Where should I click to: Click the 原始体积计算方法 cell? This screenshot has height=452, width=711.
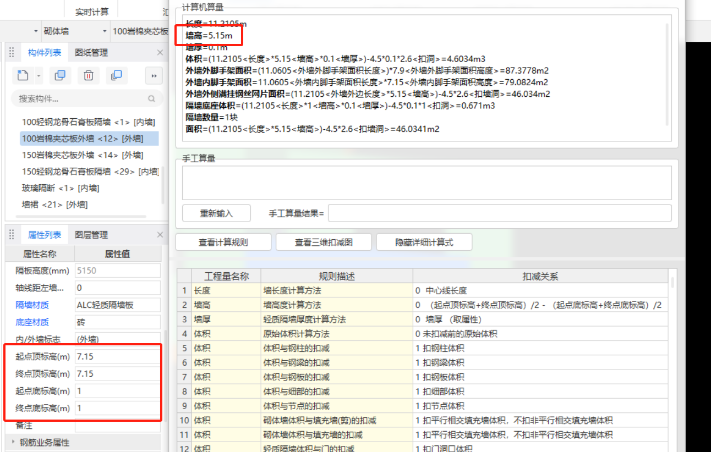tap(337, 334)
